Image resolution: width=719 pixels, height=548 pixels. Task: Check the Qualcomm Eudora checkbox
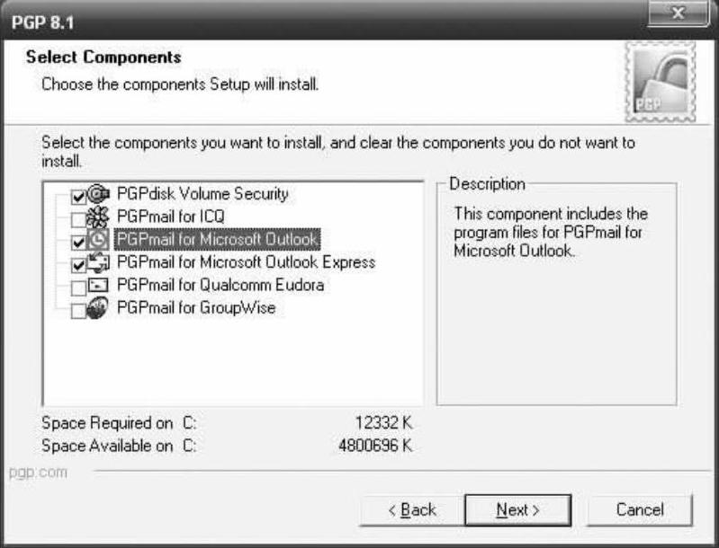(78, 288)
